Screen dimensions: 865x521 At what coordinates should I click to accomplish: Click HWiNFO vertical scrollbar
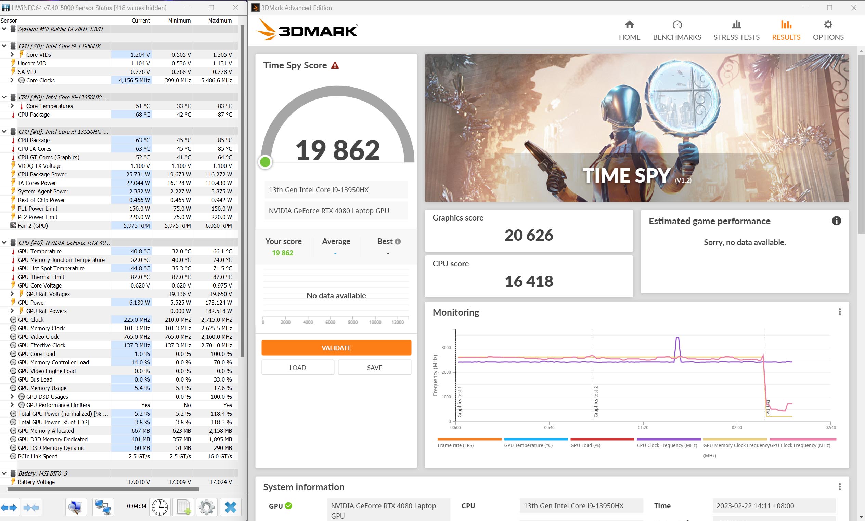click(242, 191)
